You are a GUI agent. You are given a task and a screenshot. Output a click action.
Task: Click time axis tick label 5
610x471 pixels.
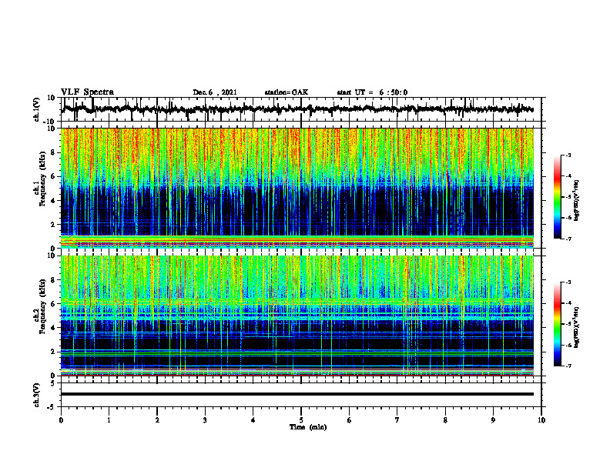tap(301, 420)
